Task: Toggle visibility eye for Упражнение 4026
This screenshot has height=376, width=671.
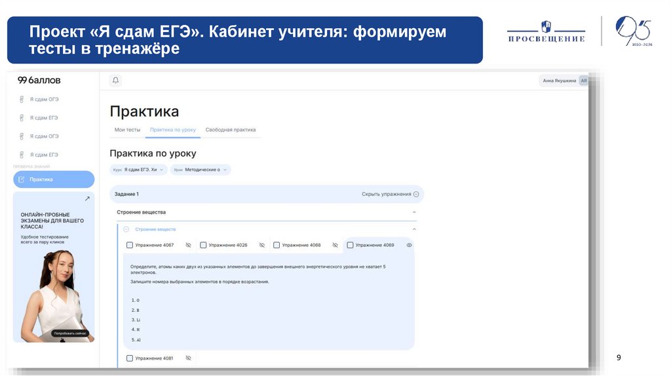Action: (x=262, y=245)
